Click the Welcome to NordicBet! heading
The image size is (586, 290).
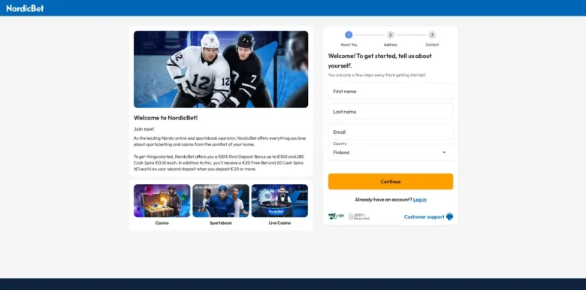pyautogui.click(x=165, y=118)
